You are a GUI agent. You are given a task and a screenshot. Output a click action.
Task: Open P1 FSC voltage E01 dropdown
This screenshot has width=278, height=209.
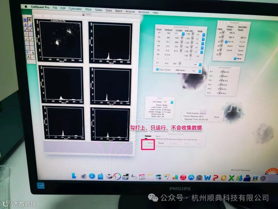(x=179, y=34)
